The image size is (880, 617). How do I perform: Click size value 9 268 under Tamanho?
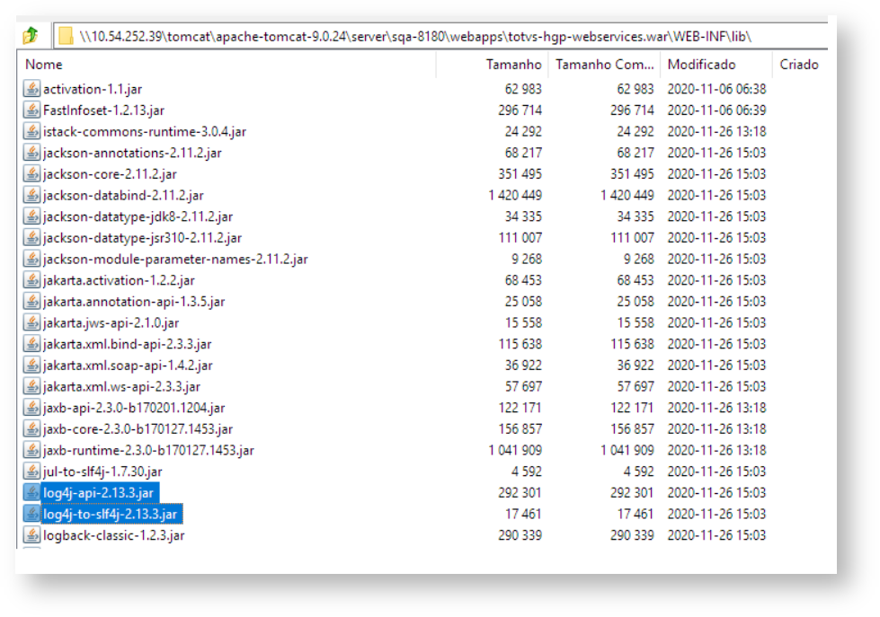[x=527, y=260]
